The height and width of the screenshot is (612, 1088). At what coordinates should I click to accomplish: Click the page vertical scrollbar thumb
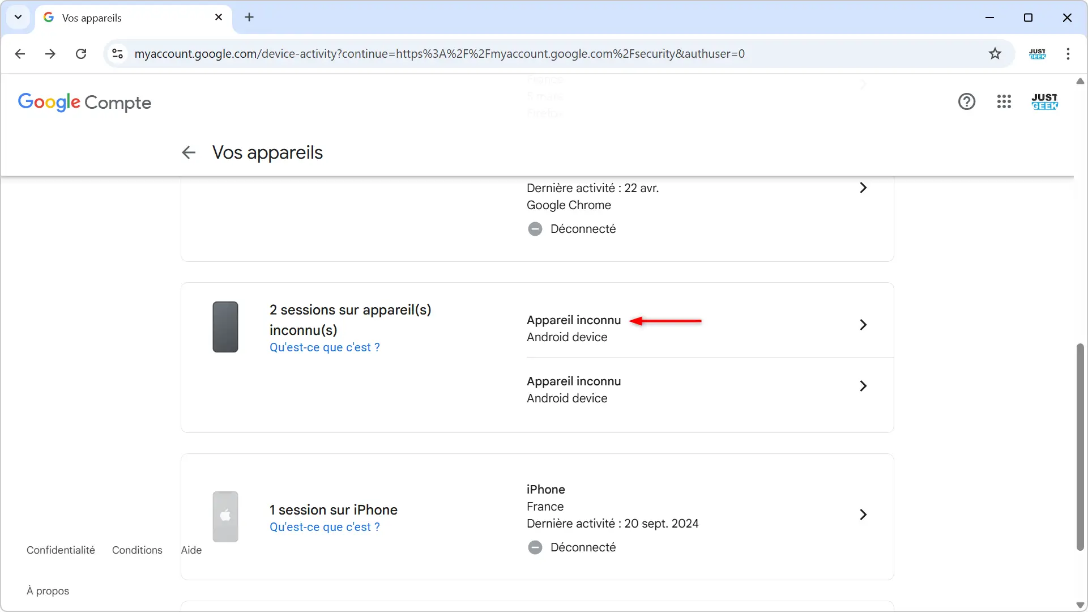click(x=1080, y=447)
